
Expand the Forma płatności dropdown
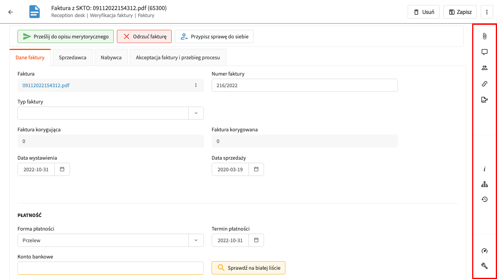coord(196,240)
